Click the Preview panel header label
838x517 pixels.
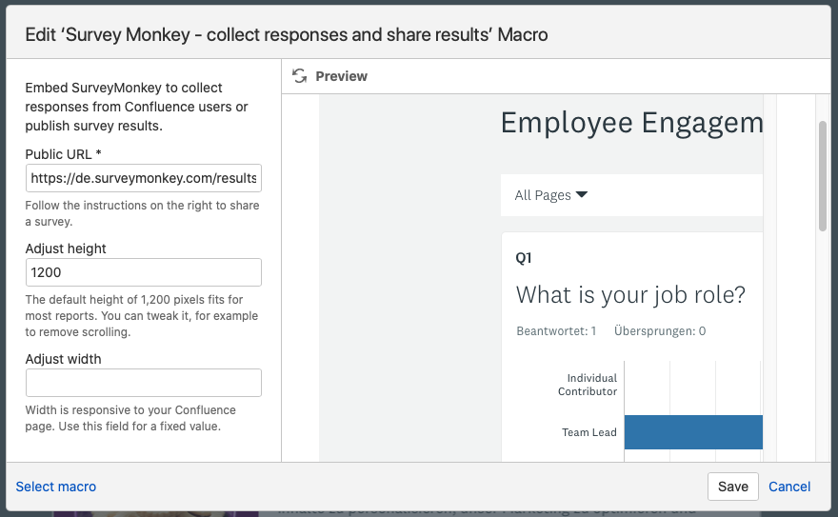click(x=342, y=76)
